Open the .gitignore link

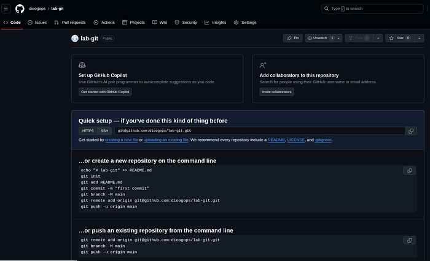pyautogui.click(x=323, y=140)
